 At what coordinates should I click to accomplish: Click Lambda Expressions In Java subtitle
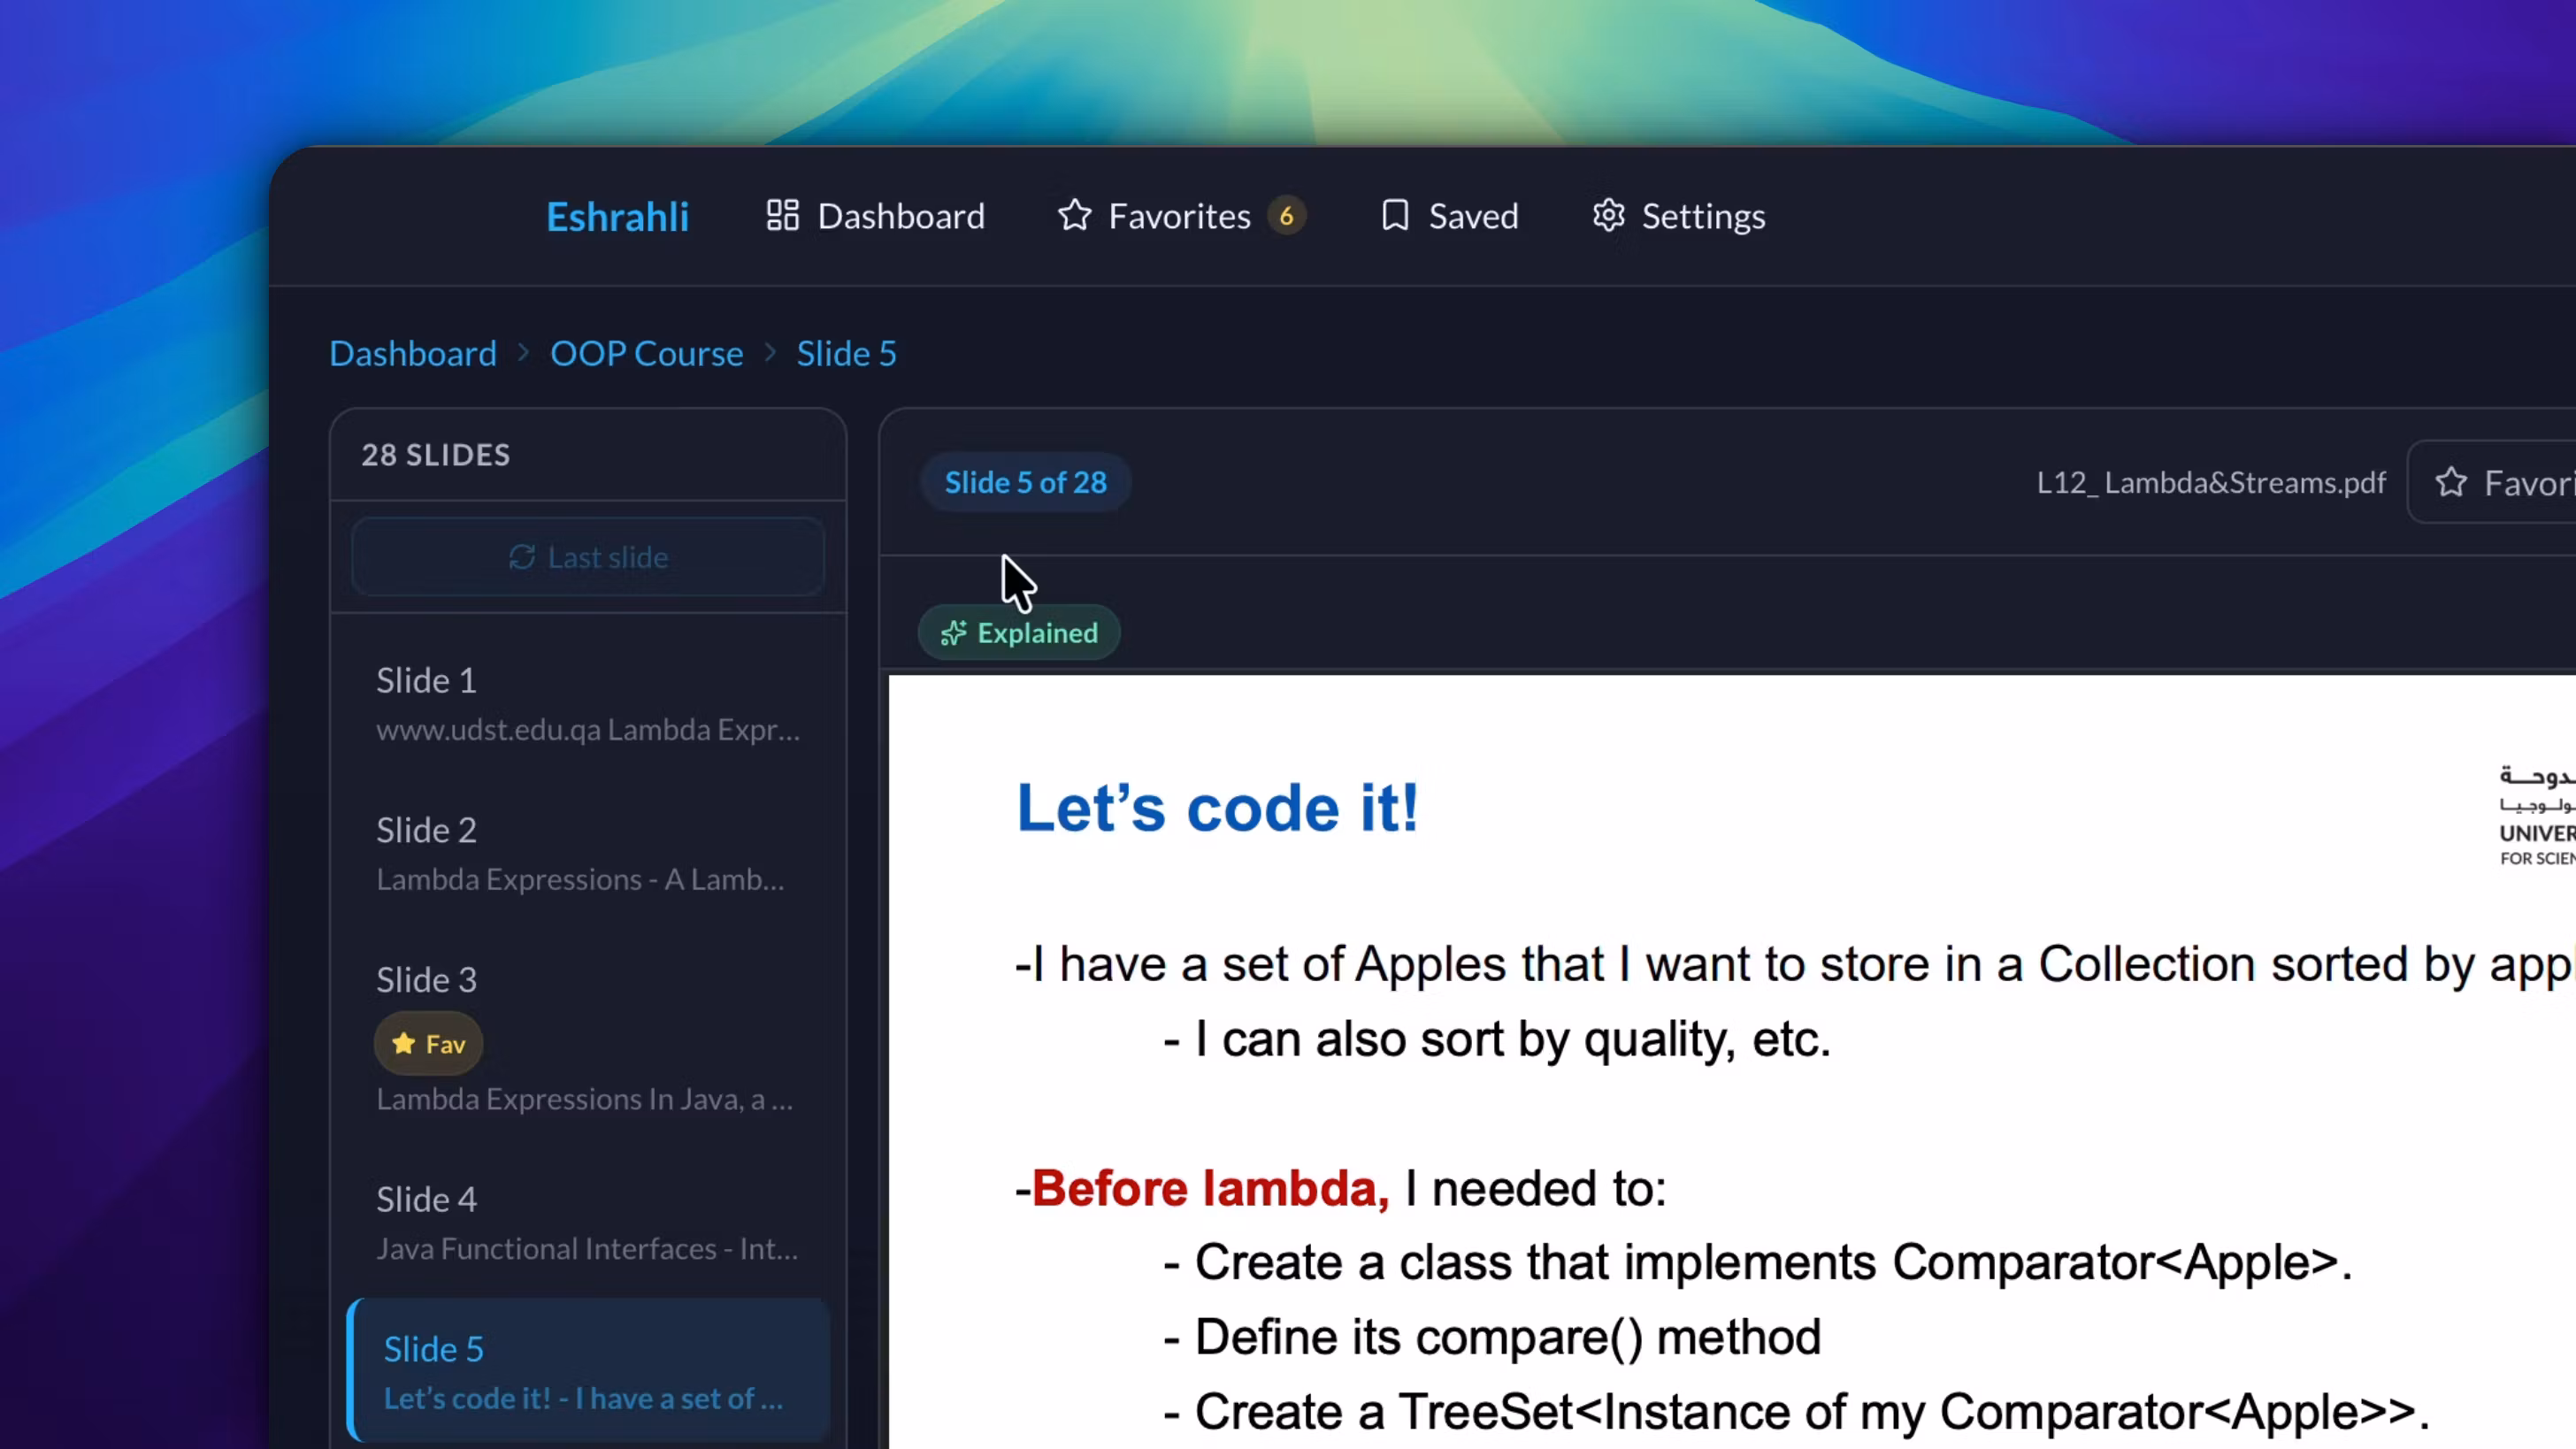click(x=585, y=1099)
